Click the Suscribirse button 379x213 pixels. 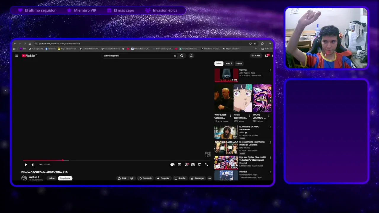[65, 178]
